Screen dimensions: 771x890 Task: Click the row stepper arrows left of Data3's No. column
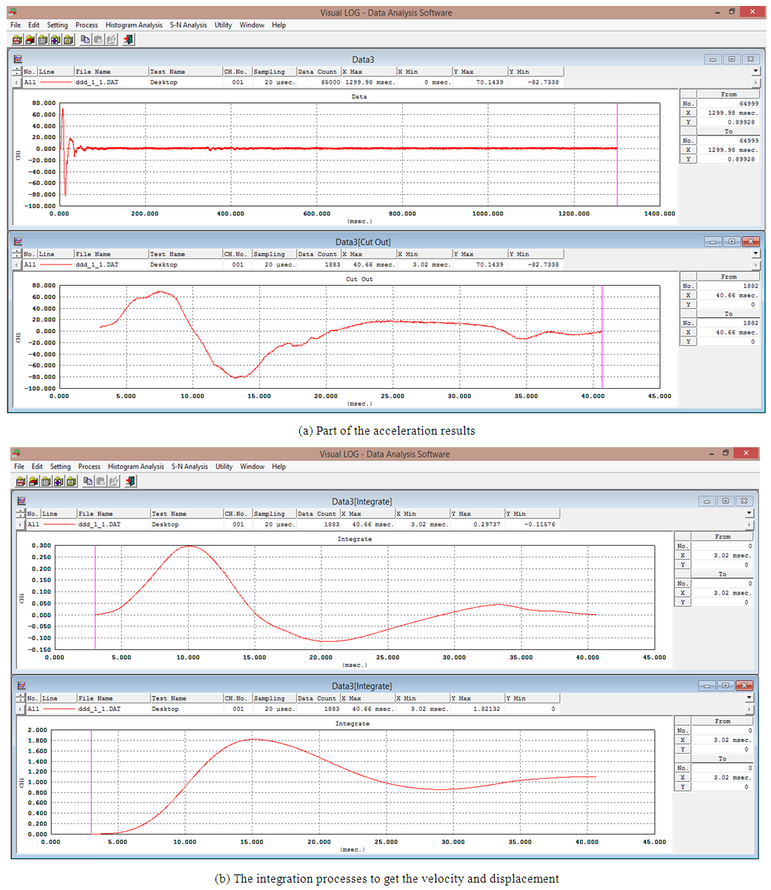[x=17, y=72]
